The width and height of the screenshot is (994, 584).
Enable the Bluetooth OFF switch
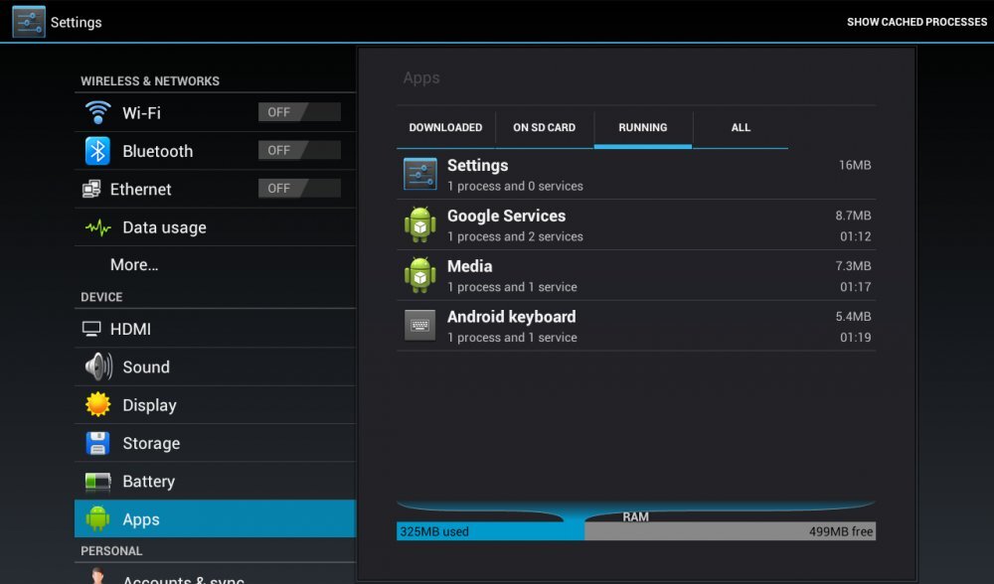(298, 150)
